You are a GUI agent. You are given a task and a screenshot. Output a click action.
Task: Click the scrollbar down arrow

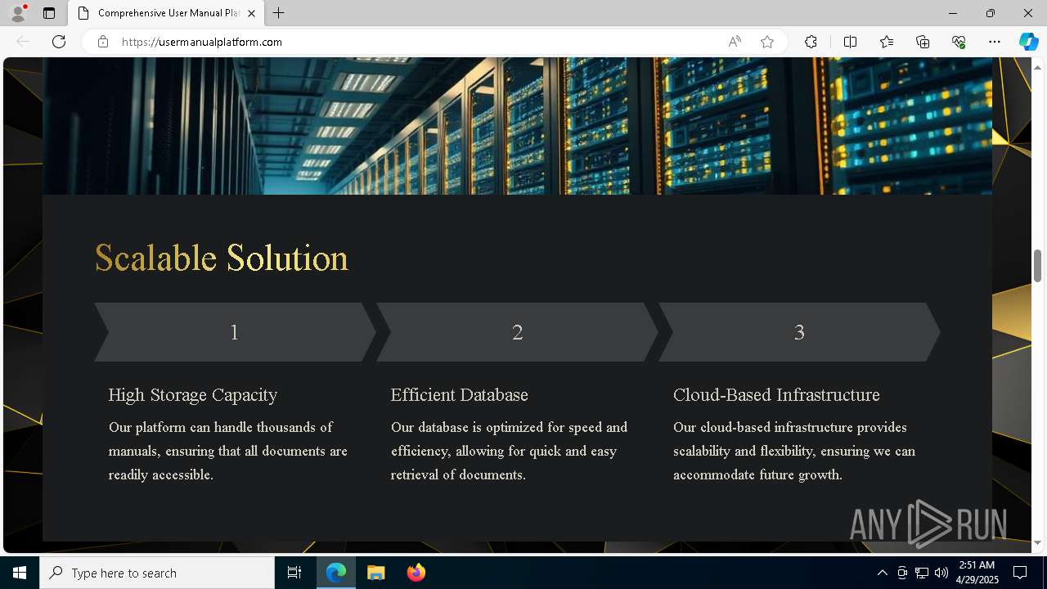click(x=1037, y=543)
